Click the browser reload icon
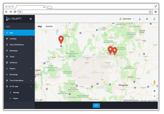This screenshot has width=164, height=114. tap(15, 12)
